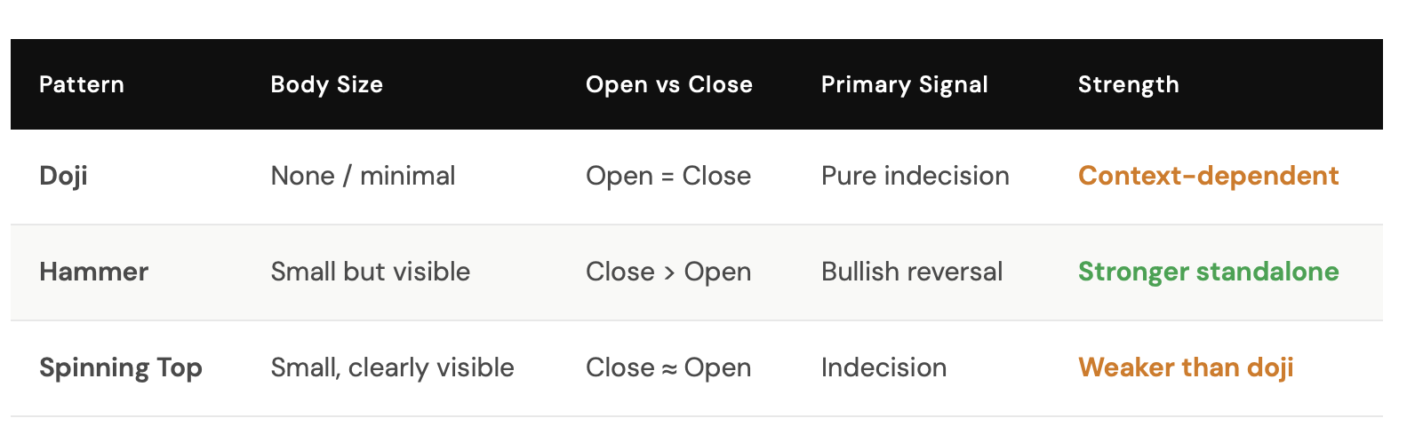Click the Small but visible cell
Image resolution: width=1407 pixels, height=442 pixels.
coord(370,272)
